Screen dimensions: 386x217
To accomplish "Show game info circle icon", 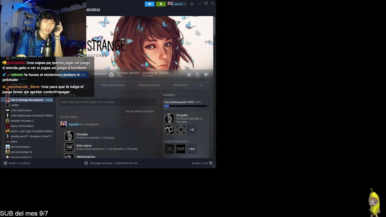I will 198,75.
